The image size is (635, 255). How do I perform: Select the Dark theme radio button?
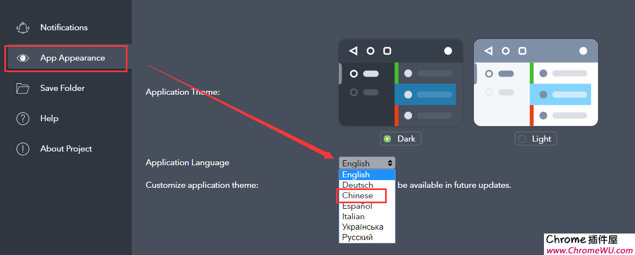[387, 139]
